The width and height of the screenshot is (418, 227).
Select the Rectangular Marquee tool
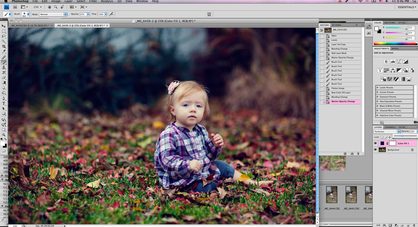tap(4, 31)
